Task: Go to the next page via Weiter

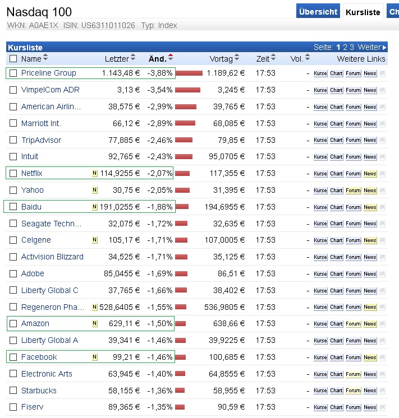Action: pyautogui.click(x=372, y=48)
